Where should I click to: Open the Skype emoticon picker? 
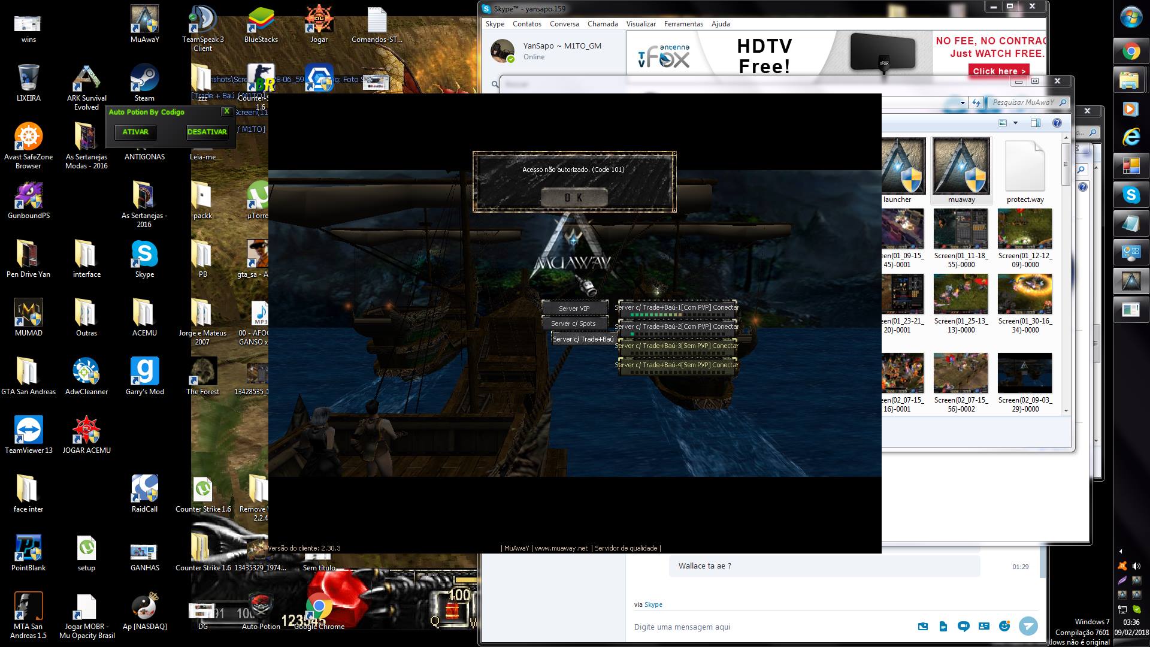[1004, 626]
